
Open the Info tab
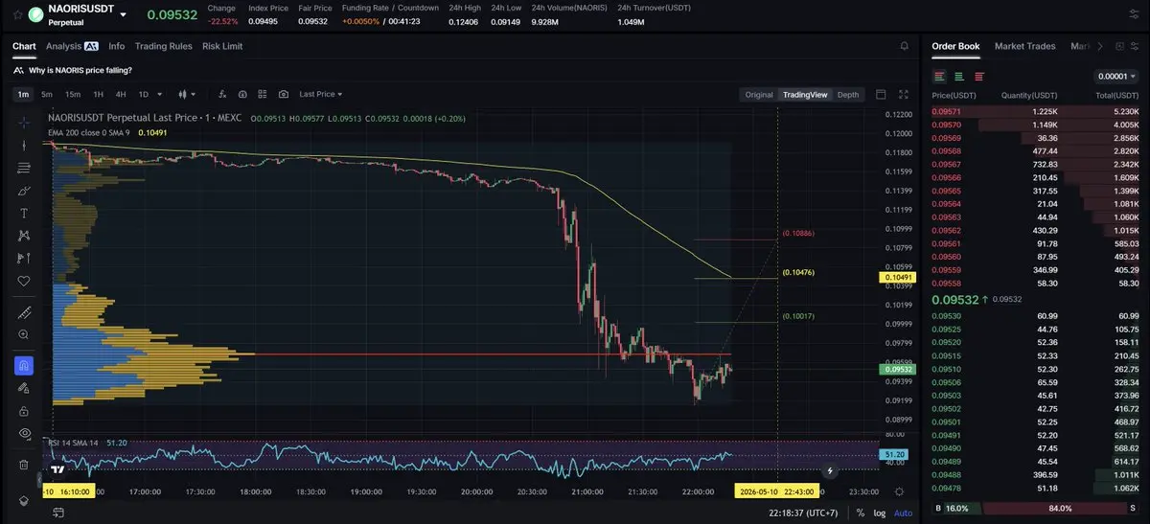pyautogui.click(x=117, y=46)
